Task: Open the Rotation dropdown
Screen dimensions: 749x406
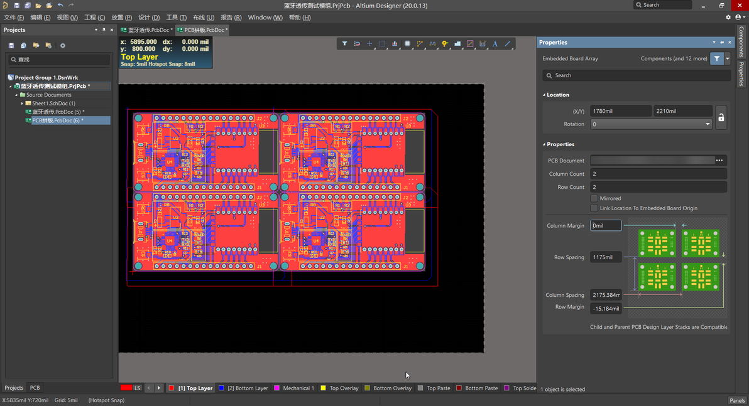Action: click(707, 124)
